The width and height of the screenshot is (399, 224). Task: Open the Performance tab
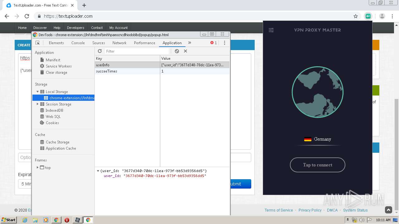144,43
